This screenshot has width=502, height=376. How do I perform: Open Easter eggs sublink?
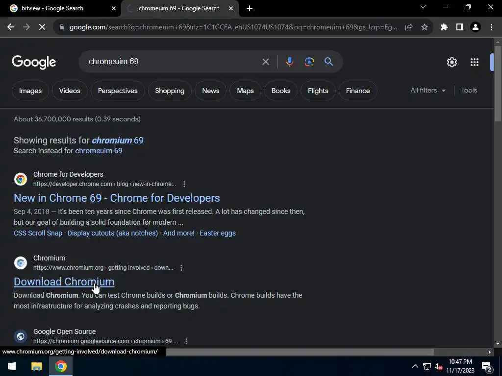click(218, 233)
